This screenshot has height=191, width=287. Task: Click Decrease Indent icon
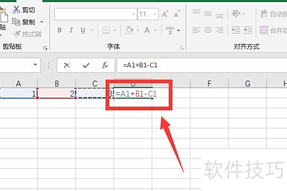[x=236, y=30]
